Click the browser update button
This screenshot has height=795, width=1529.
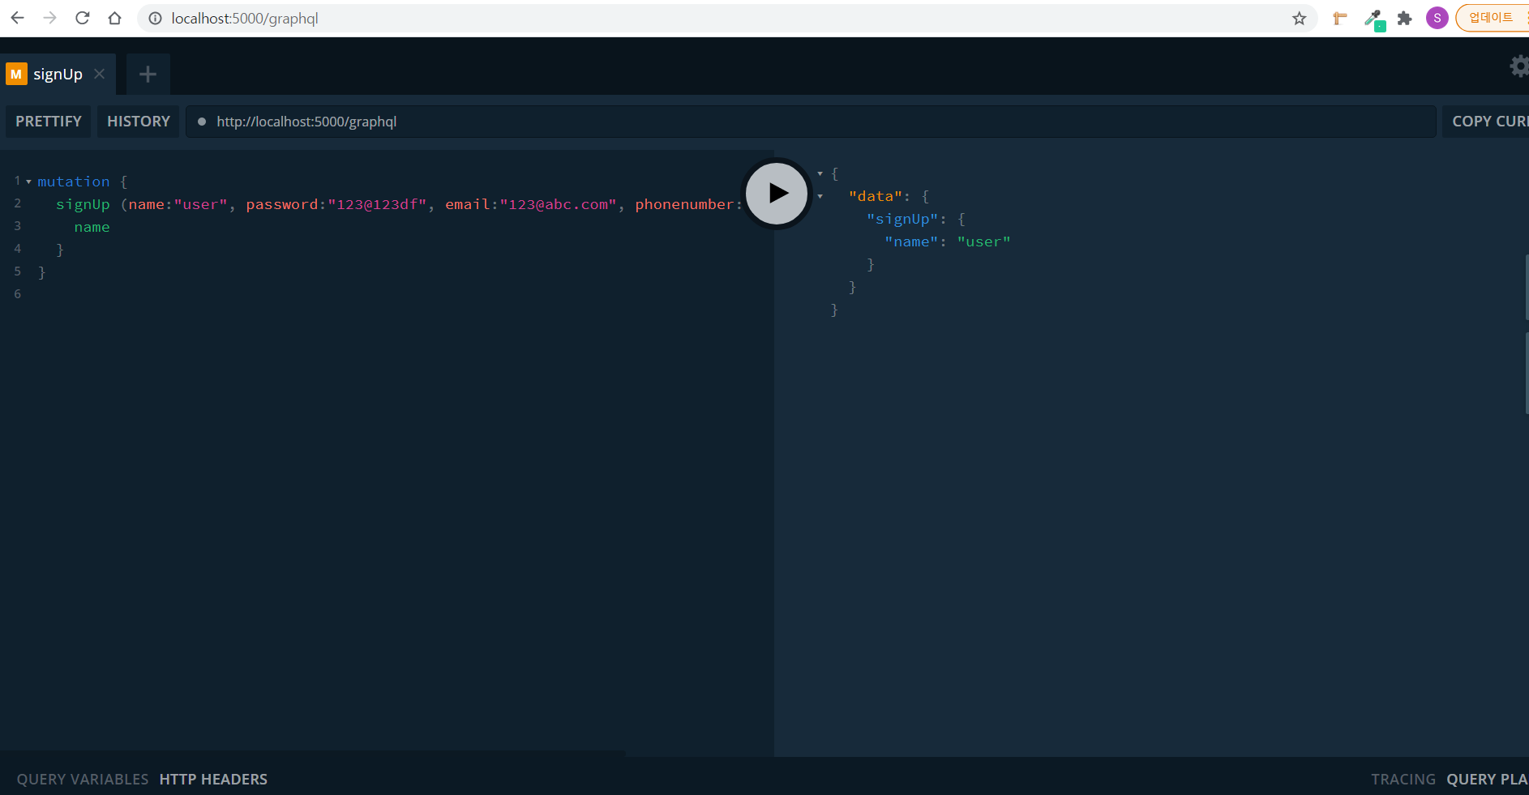pyautogui.click(x=1492, y=18)
